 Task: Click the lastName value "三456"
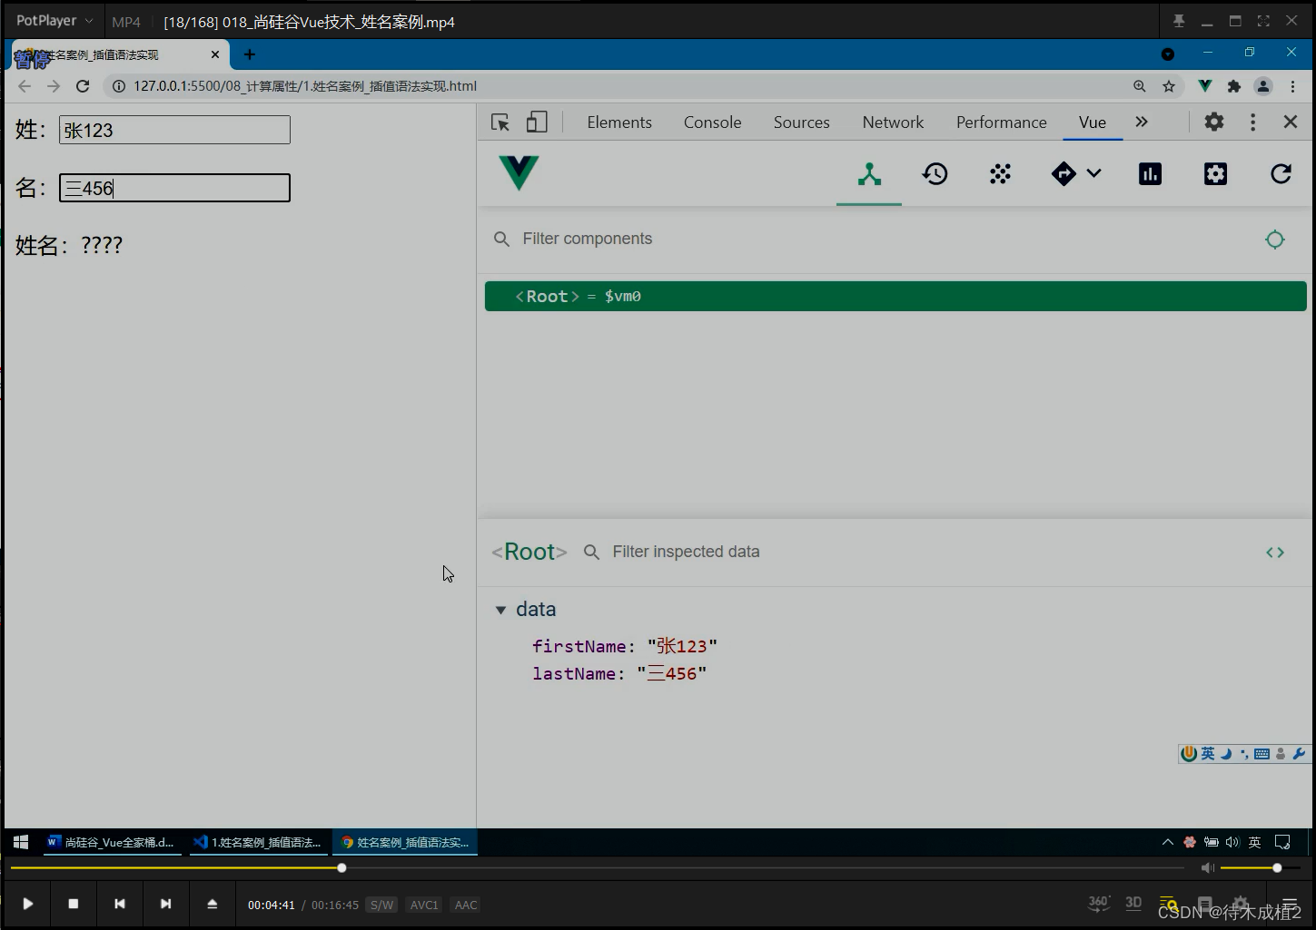coord(672,674)
